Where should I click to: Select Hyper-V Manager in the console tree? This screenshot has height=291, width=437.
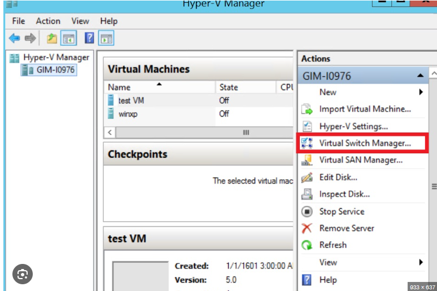pyautogui.click(x=56, y=58)
